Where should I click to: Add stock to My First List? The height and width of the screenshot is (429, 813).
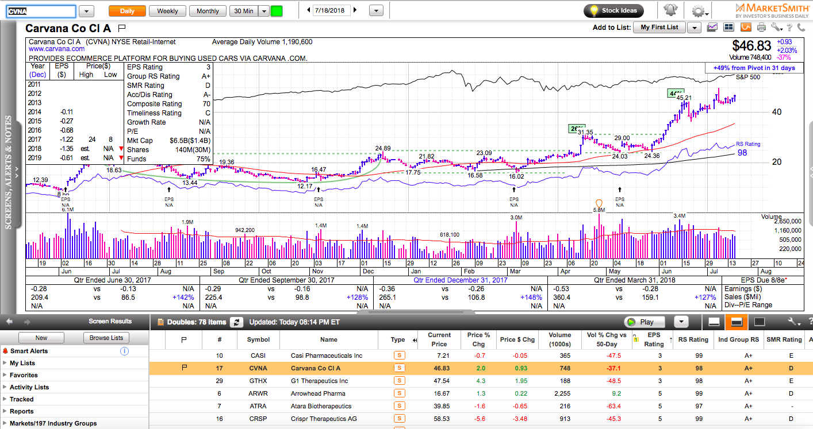(659, 28)
